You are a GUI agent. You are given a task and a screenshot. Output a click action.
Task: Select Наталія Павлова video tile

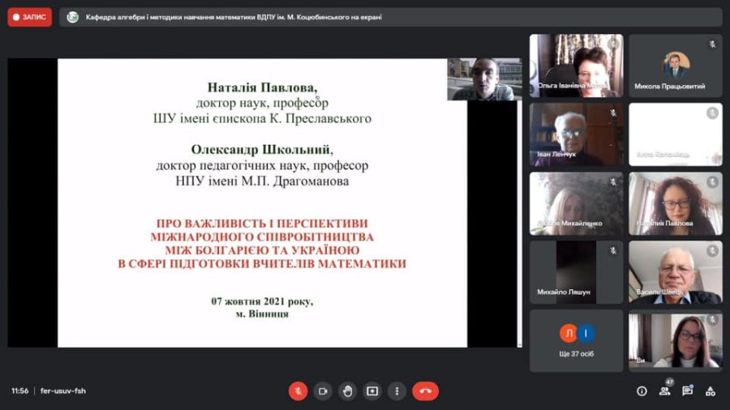coord(676,203)
